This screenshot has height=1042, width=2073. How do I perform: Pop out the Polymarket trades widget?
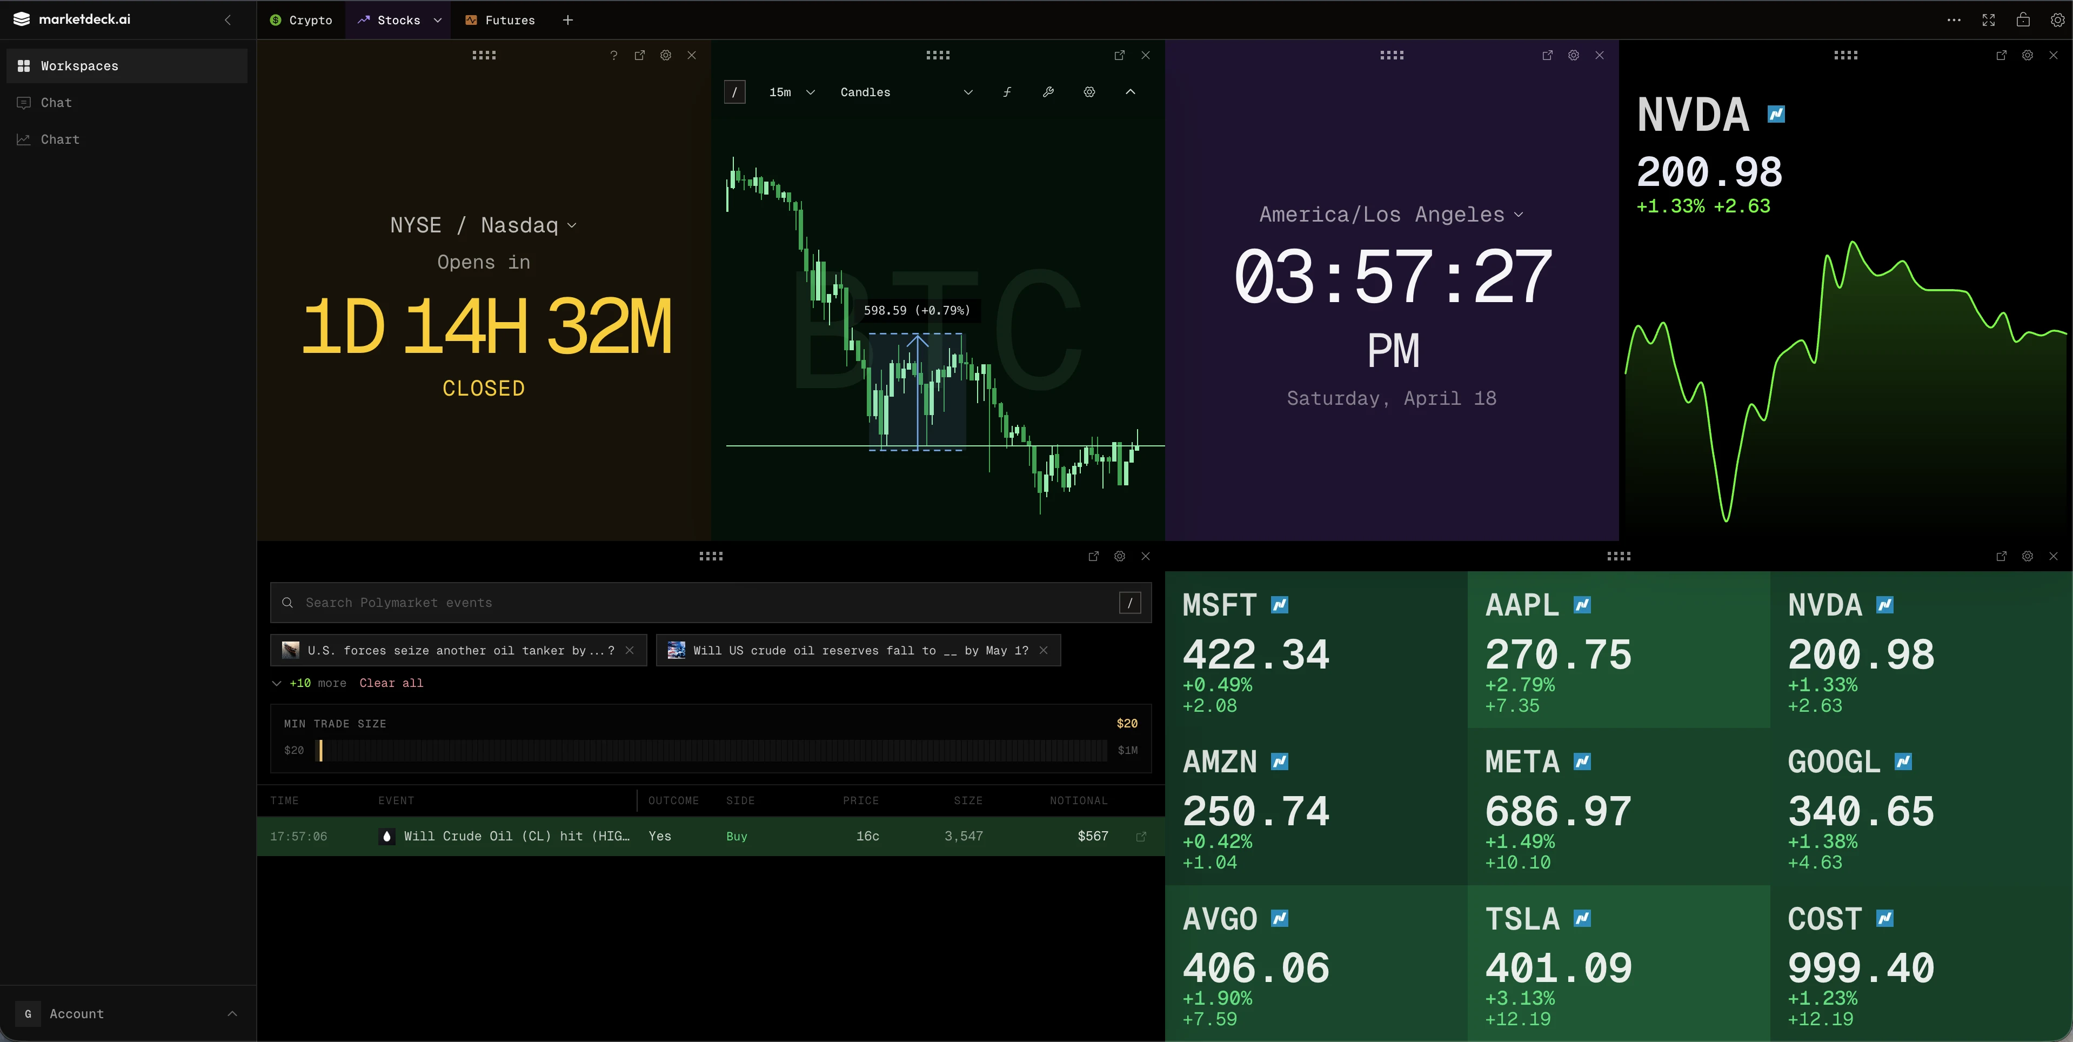1094,557
